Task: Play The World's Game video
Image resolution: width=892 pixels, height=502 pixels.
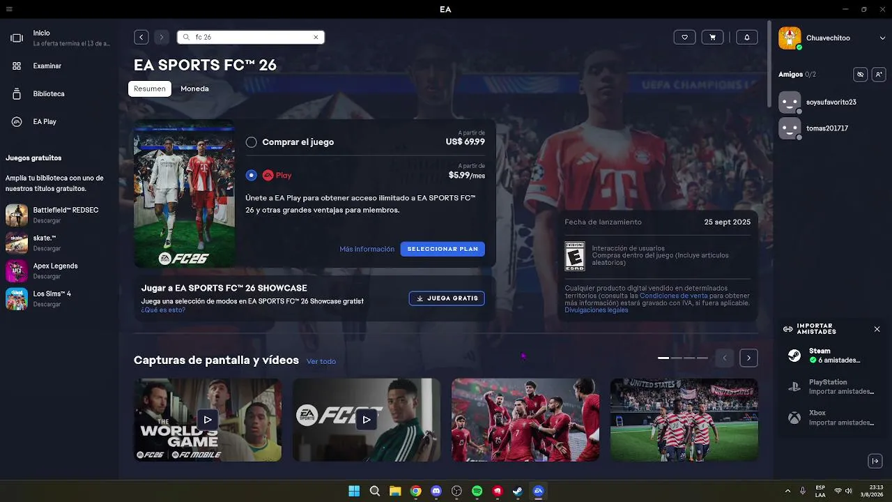Action: pyautogui.click(x=208, y=420)
